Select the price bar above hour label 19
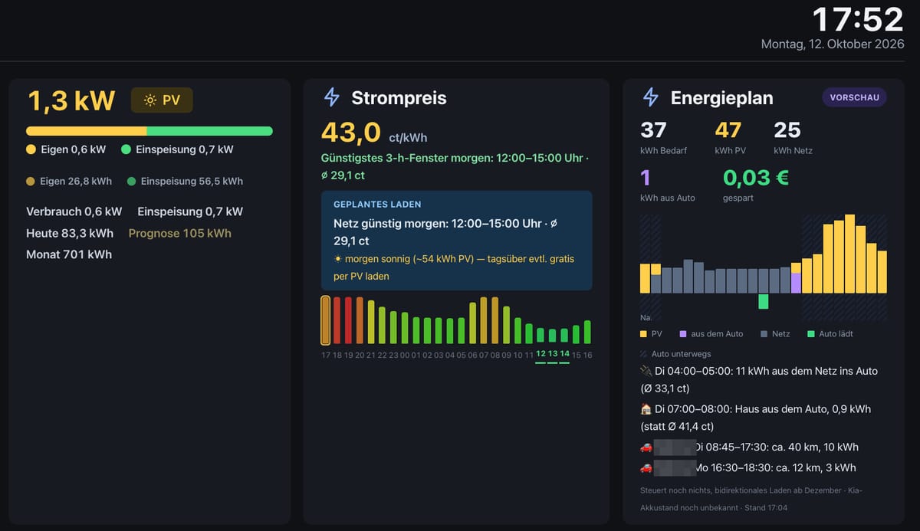The width and height of the screenshot is (920, 531). pos(348,320)
